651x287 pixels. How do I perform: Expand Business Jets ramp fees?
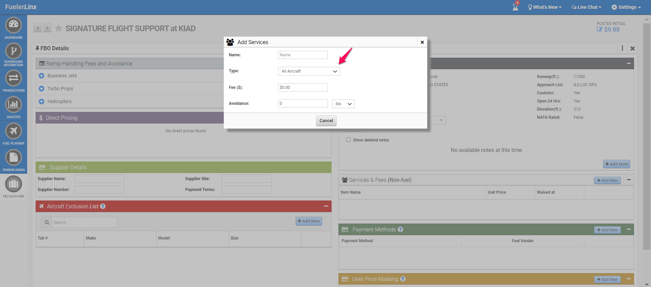[41, 76]
